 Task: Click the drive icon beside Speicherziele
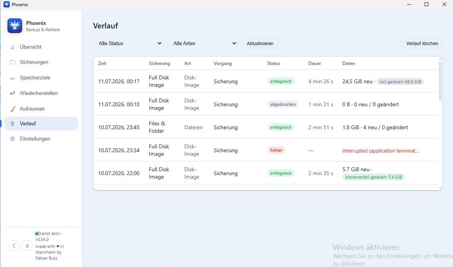[12, 78]
